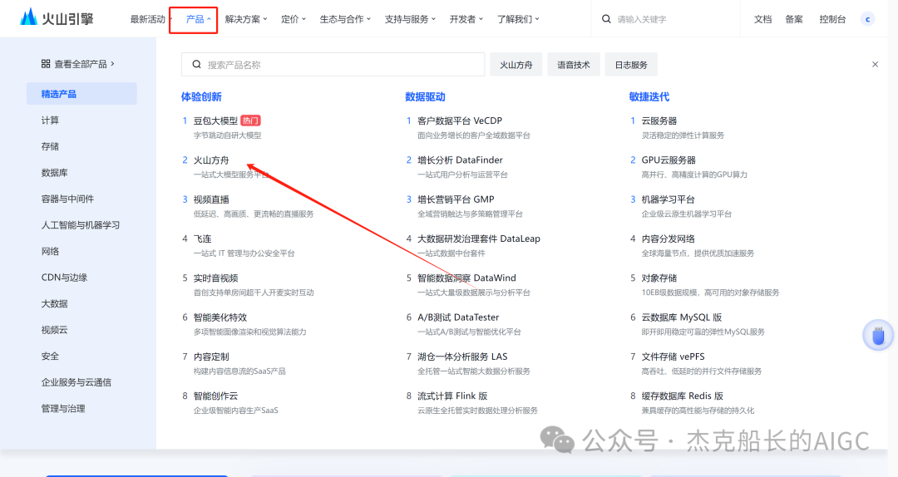The width and height of the screenshot is (898, 477).
Task: Open the 定价 dropdown
Action: tap(294, 19)
